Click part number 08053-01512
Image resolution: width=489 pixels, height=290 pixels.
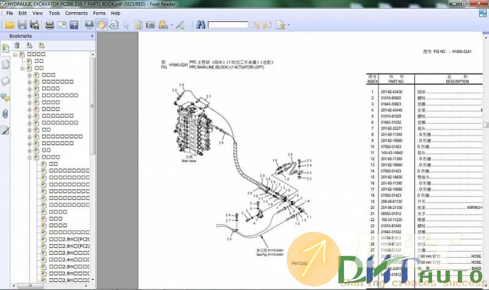click(x=390, y=214)
